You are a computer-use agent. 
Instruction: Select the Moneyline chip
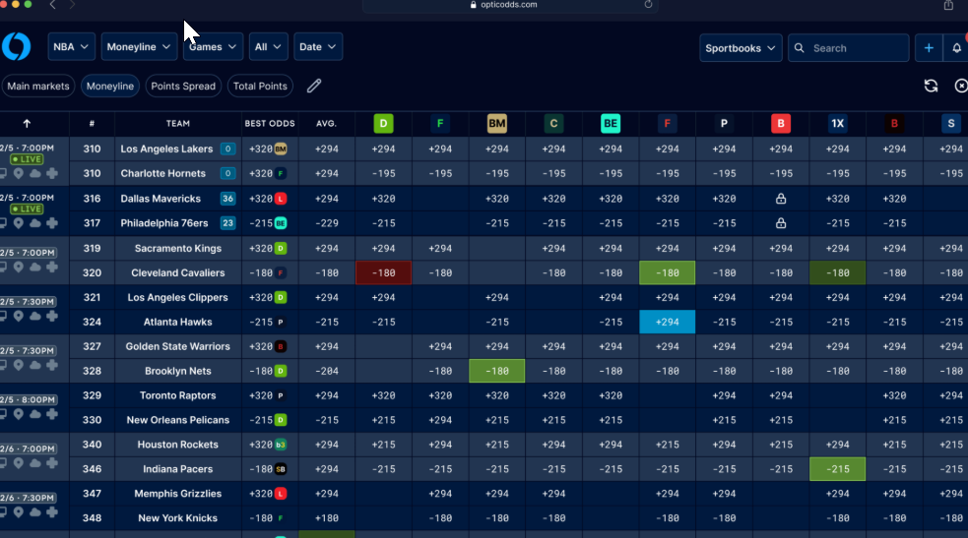click(110, 87)
